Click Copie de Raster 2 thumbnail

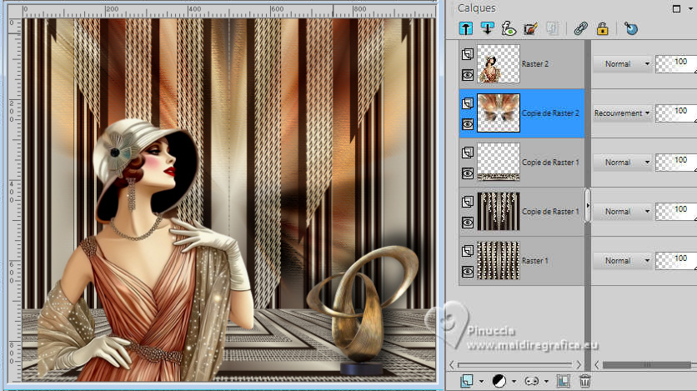coord(499,113)
